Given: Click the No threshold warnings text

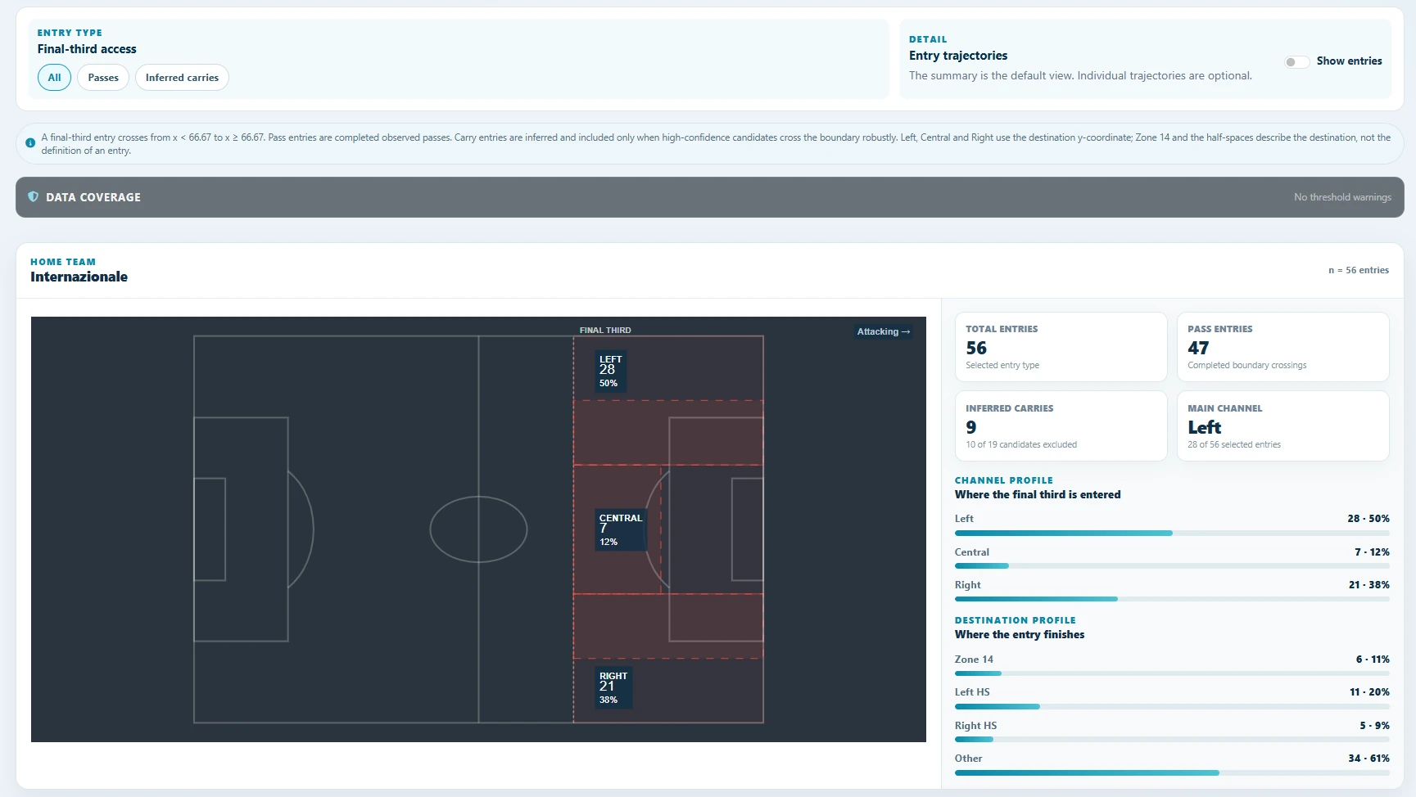Looking at the screenshot, I should [1342, 197].
